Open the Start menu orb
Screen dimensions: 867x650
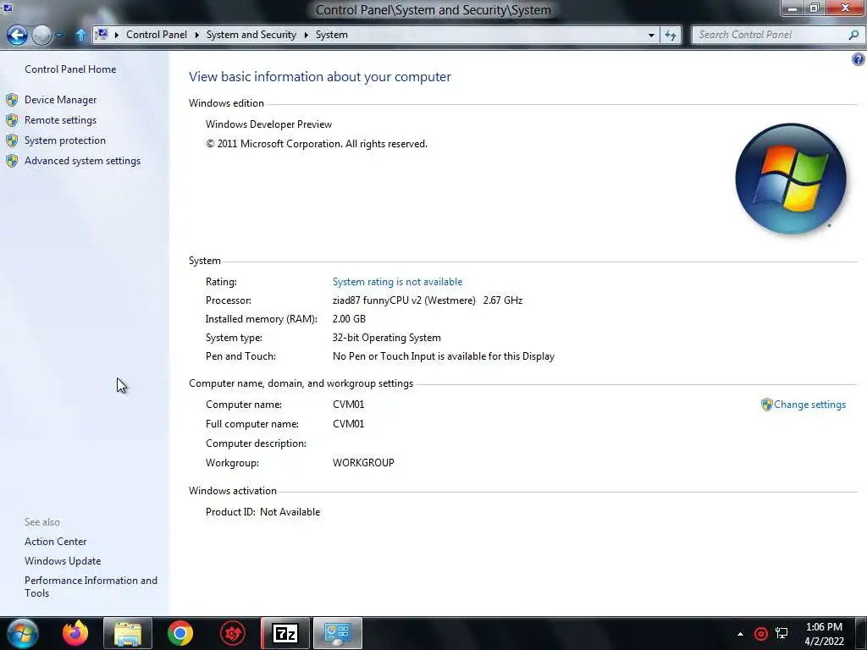[23, 633]
